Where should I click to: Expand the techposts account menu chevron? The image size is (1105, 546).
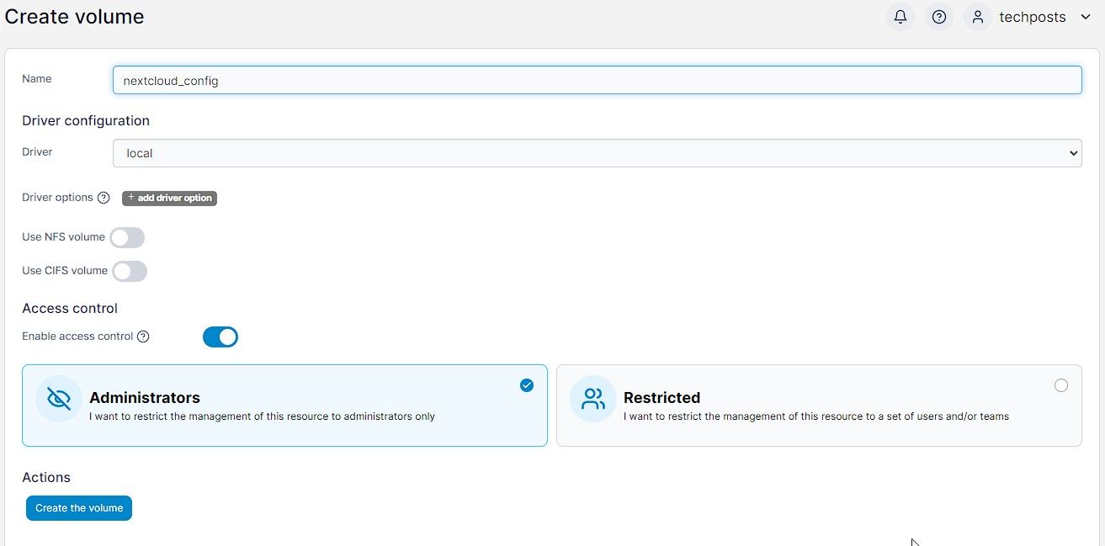(1085, 17)
